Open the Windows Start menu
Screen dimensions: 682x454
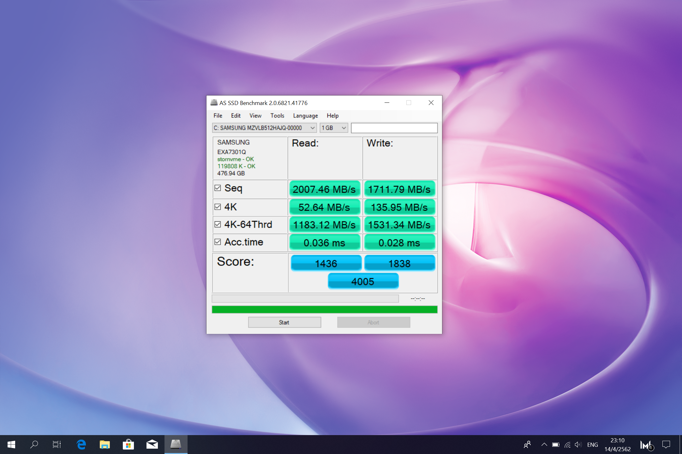coord(11,445)
